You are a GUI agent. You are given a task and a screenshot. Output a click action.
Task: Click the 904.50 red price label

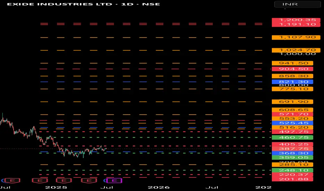pyautogui.click(x=292, y=69)
